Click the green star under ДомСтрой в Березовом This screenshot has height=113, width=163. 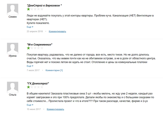pyautogui.click(x=28, y=9)
